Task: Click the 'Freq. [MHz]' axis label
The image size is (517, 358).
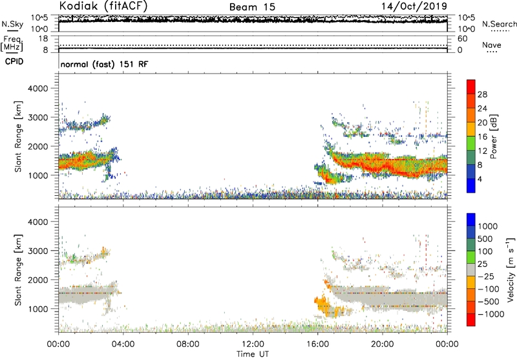Action: pos(12,43)
